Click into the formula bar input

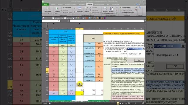107,21
